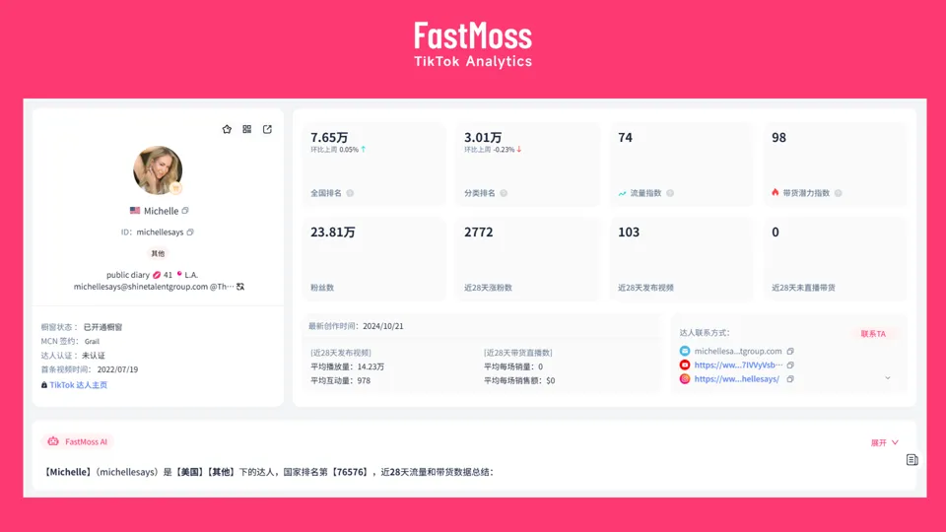Image resolution: width=946 pixels, height=532 pixels.
Task: Click the 其他 category tag
Action: (158, 253)
